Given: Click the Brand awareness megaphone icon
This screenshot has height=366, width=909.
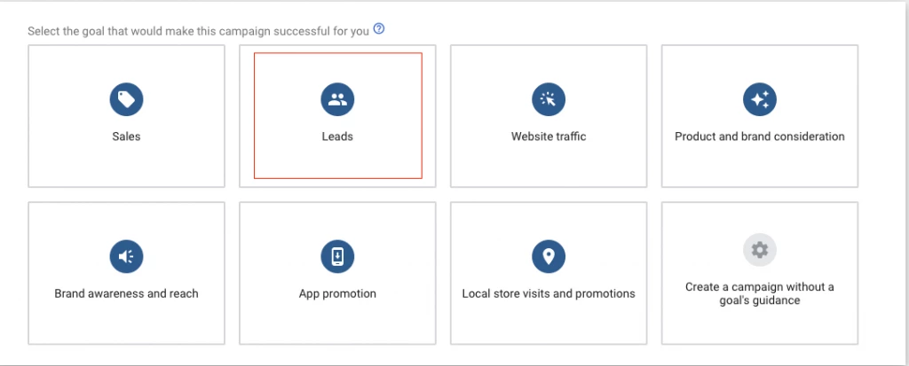Looking at the screenshot, I should pyautogui.click(x=126, y=257).
